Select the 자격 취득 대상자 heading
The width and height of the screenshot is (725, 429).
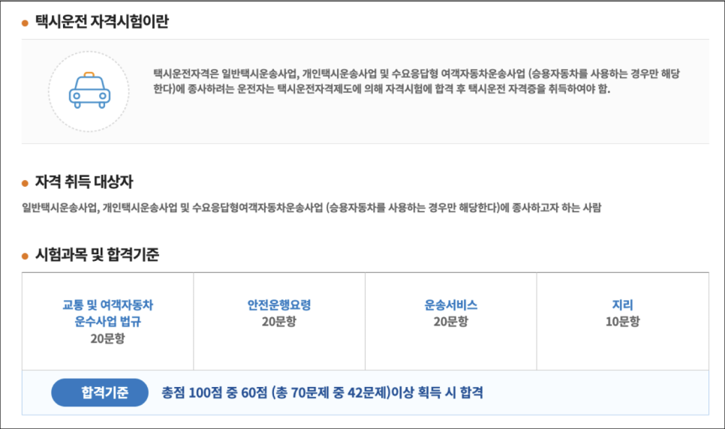(84, 181)
